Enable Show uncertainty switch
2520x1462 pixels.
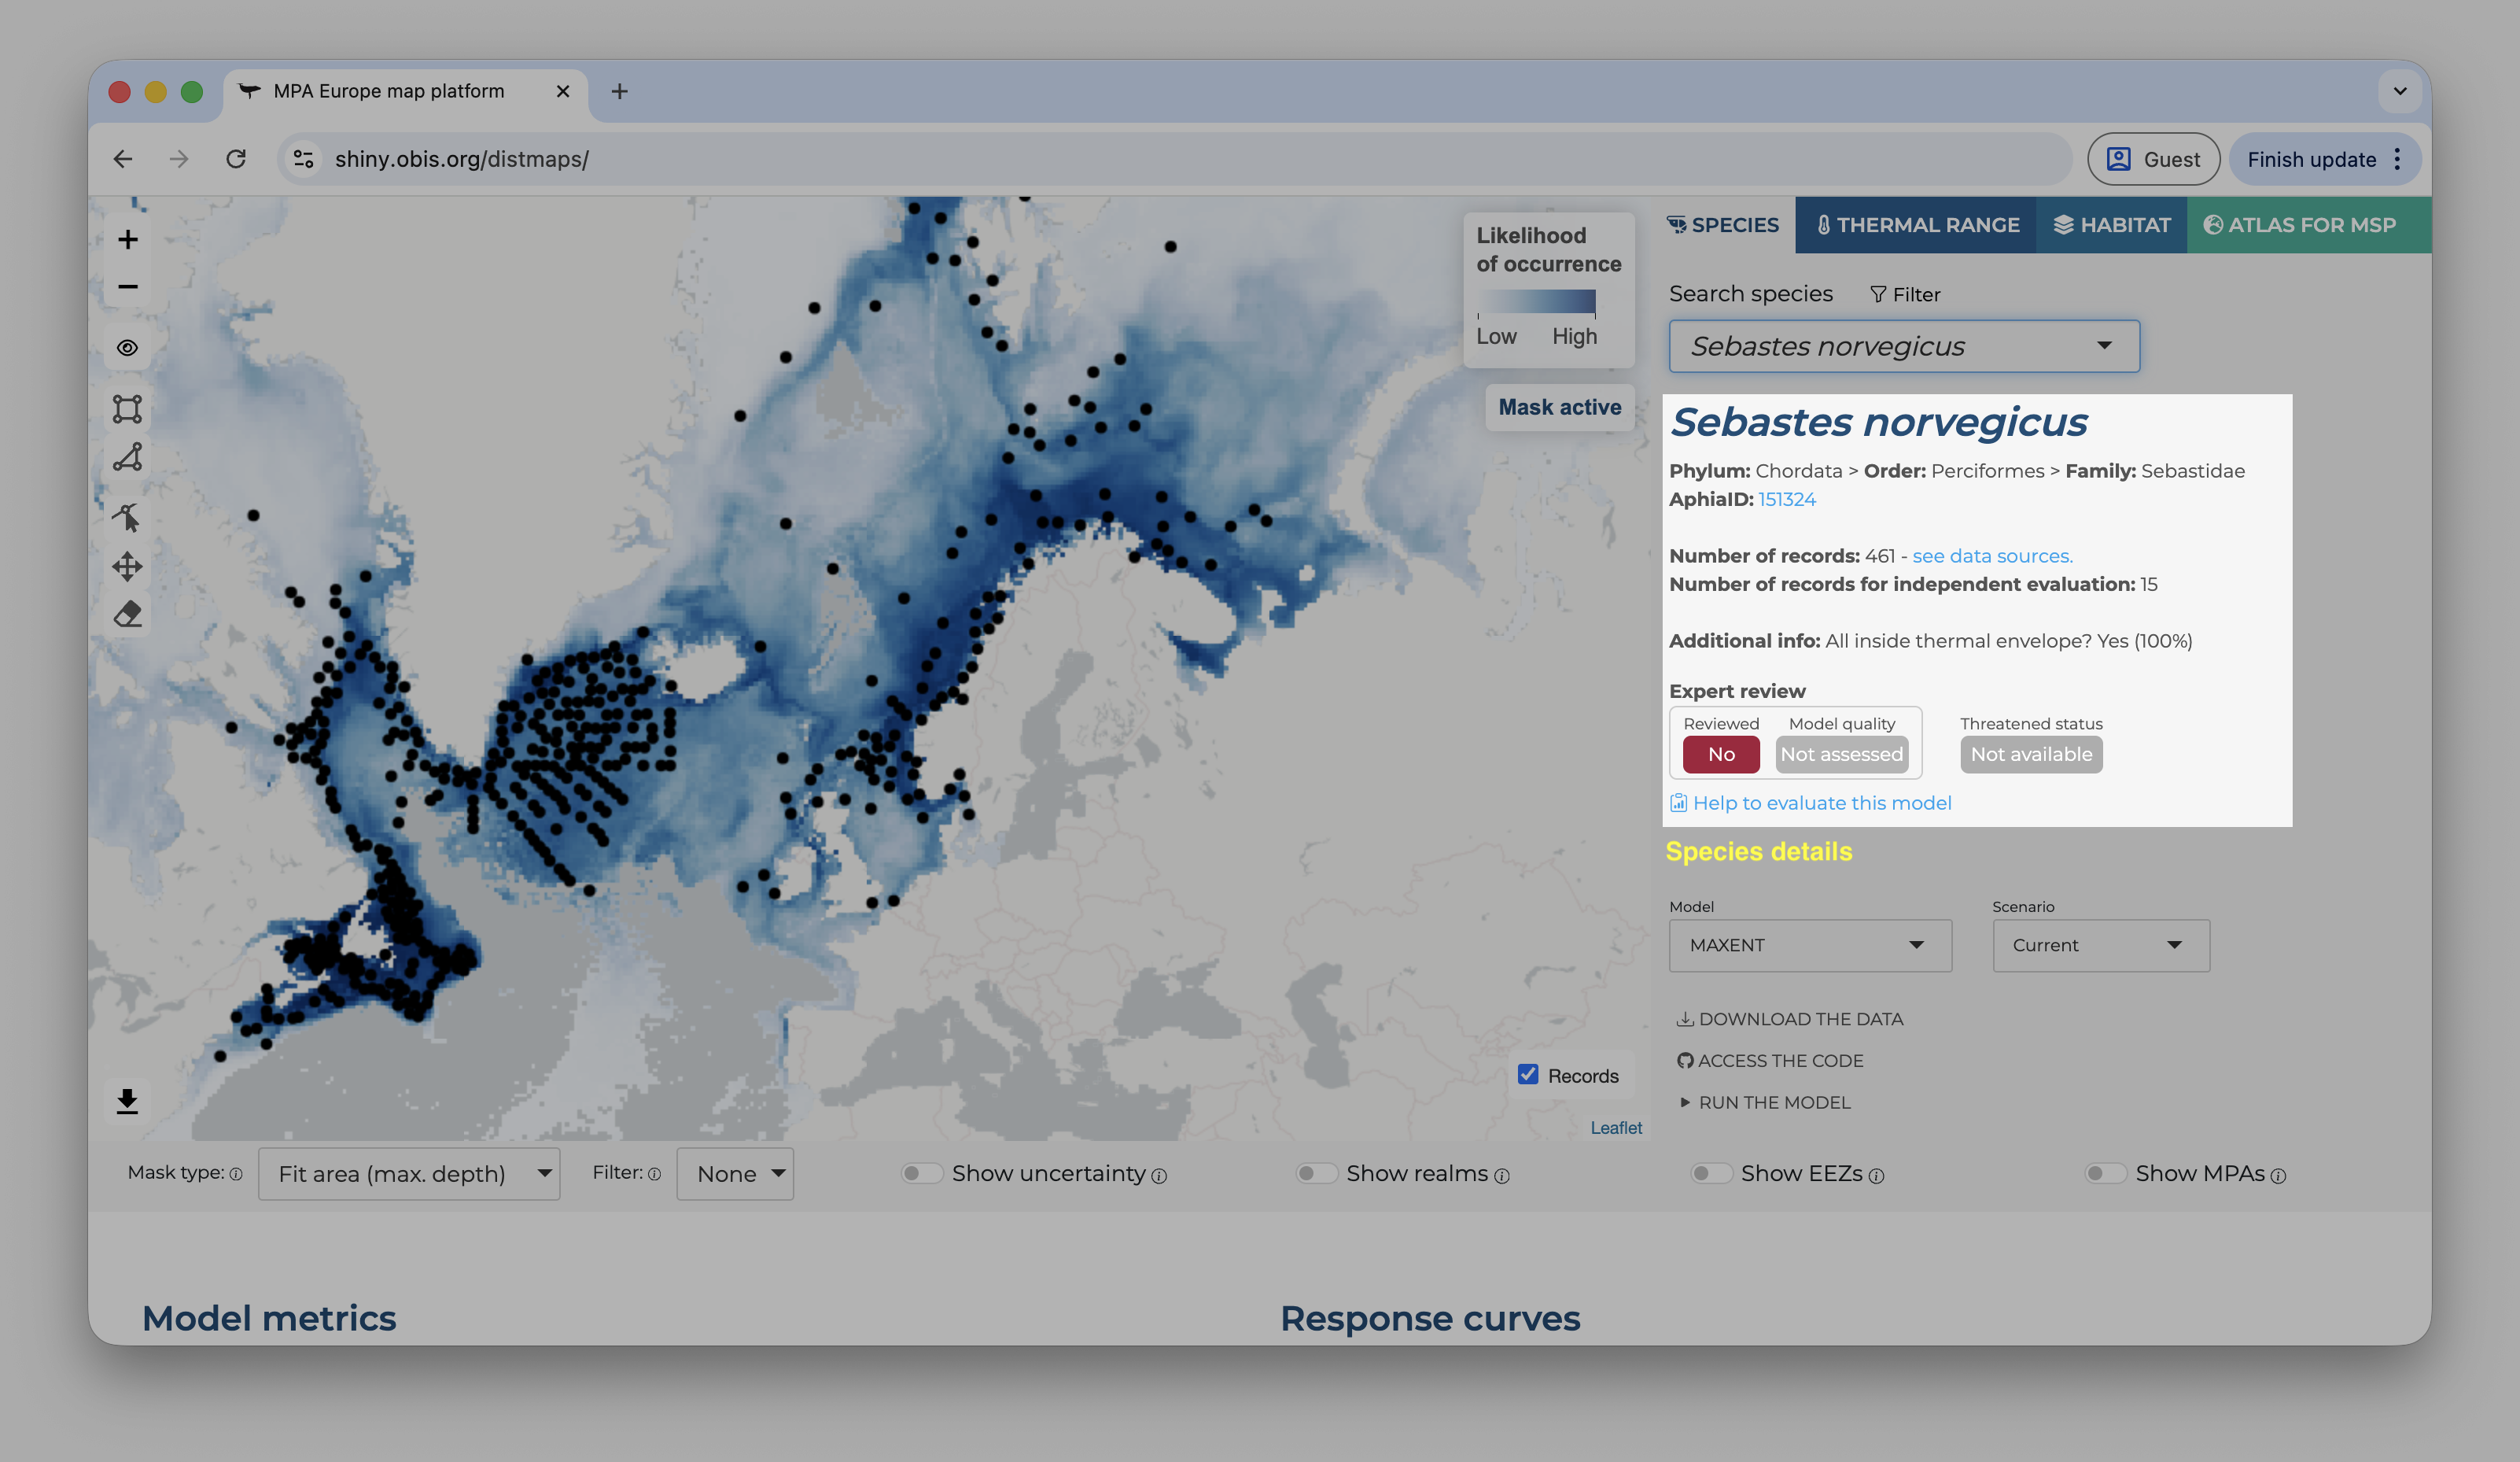[921, 1172]
